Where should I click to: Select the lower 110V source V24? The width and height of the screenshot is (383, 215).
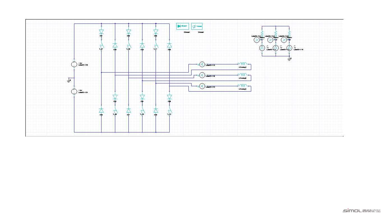pyautogui.click(x=74, y=92)
